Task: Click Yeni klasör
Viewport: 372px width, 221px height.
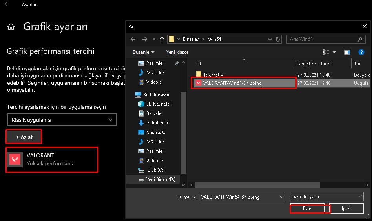Action: pyautogui.click(x=177, y=52)
